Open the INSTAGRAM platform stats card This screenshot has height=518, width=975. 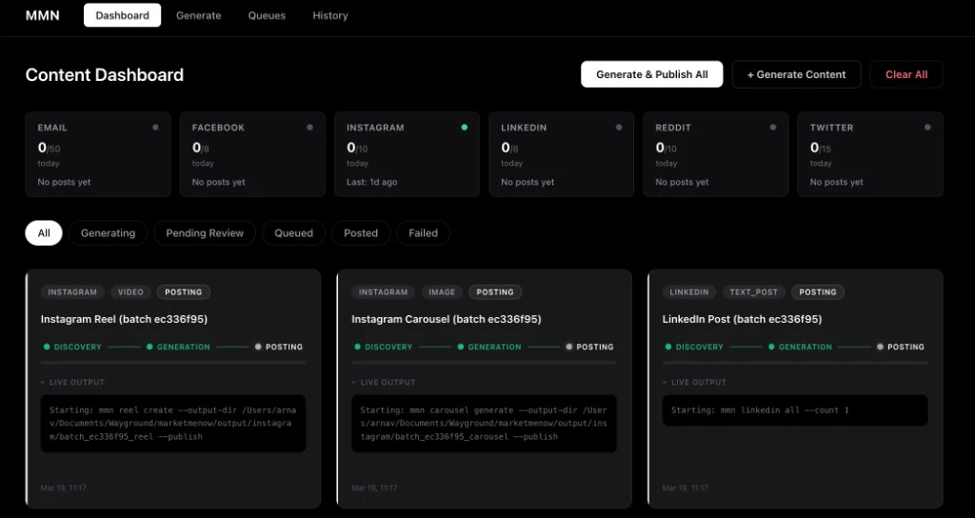407,154
